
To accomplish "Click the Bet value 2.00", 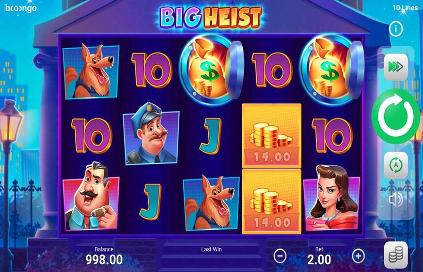I will [x=319, y=259].
